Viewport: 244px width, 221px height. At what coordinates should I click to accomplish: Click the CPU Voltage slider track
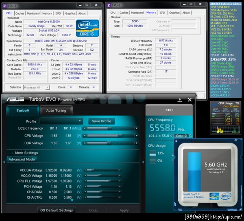coord(111,136)
